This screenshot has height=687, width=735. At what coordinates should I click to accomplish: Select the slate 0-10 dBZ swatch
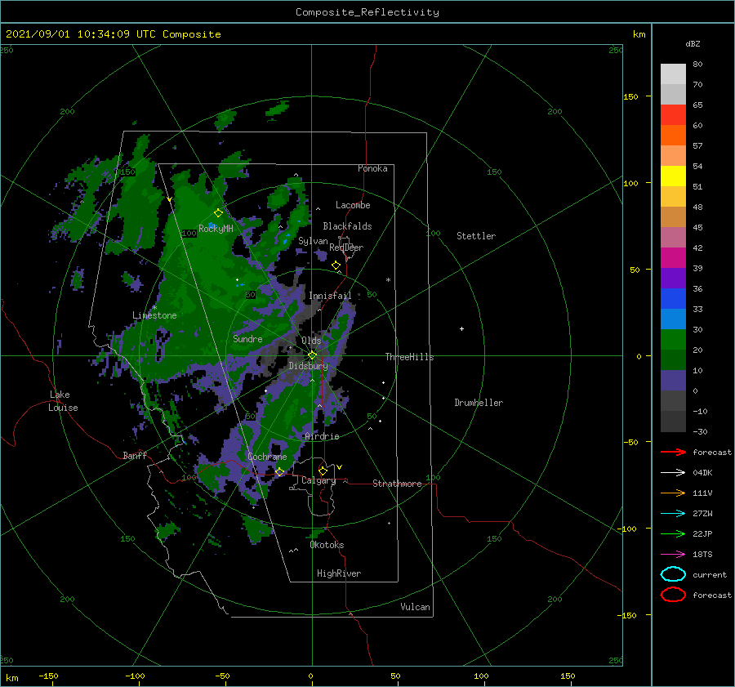click(x=673, y=381)
